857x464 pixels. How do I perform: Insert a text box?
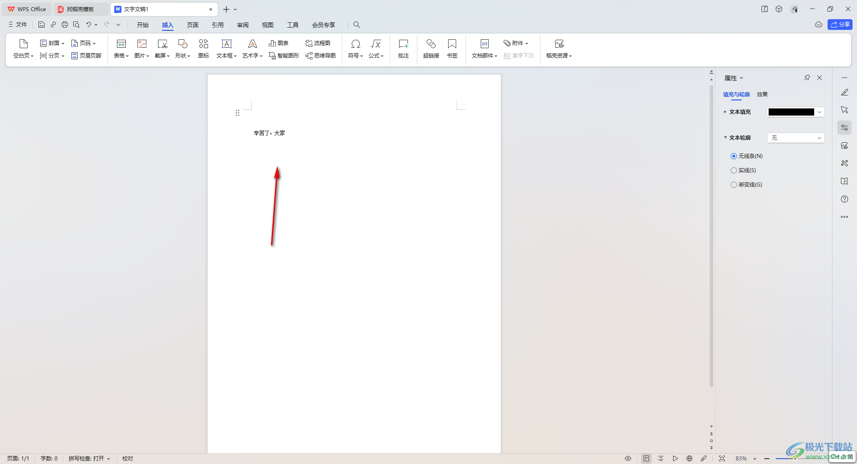[x=226, y=49]
